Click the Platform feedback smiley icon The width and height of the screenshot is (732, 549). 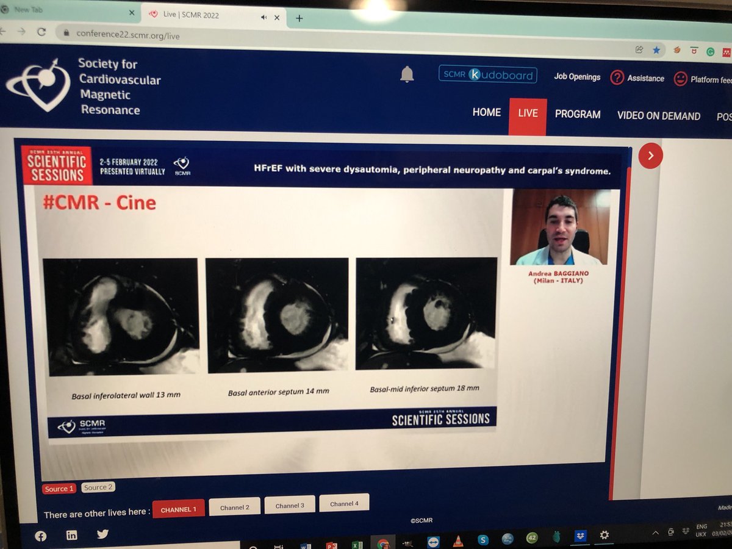(x=681, y=79)
